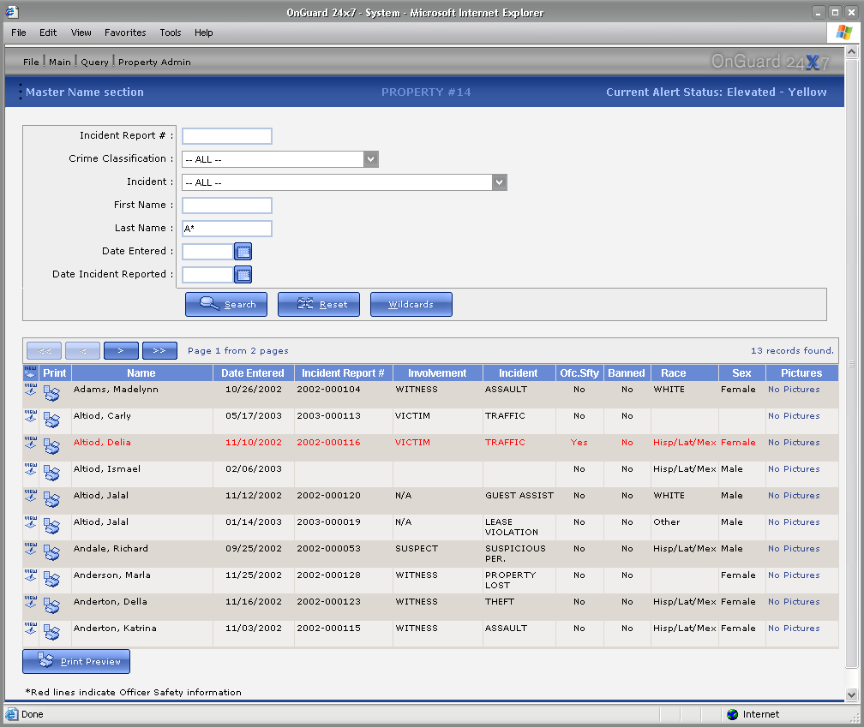Image resolution: width=864 pixels, height=727 pixels.
Task: Click the Search button
Action: pyautogui.click(x=226, y=304)
